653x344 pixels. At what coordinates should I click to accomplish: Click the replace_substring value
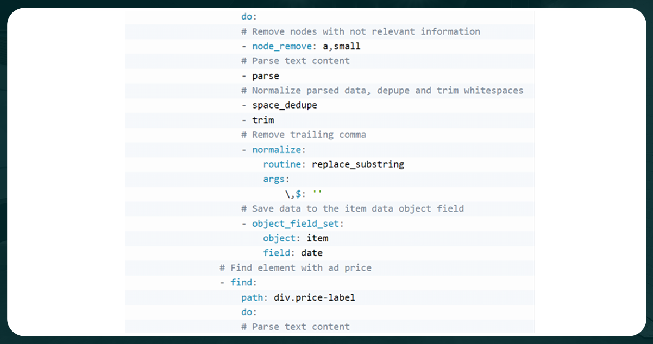coord(357,164)
